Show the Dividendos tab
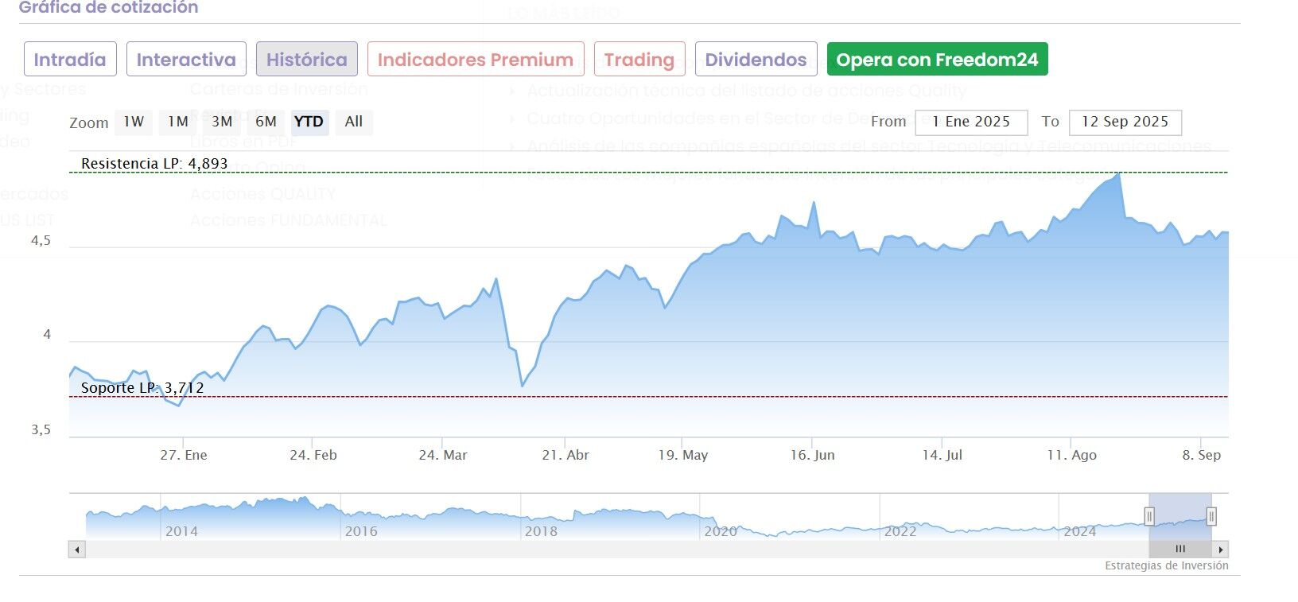The width and height of the screenshot is (1298, 602). (756, 60)
